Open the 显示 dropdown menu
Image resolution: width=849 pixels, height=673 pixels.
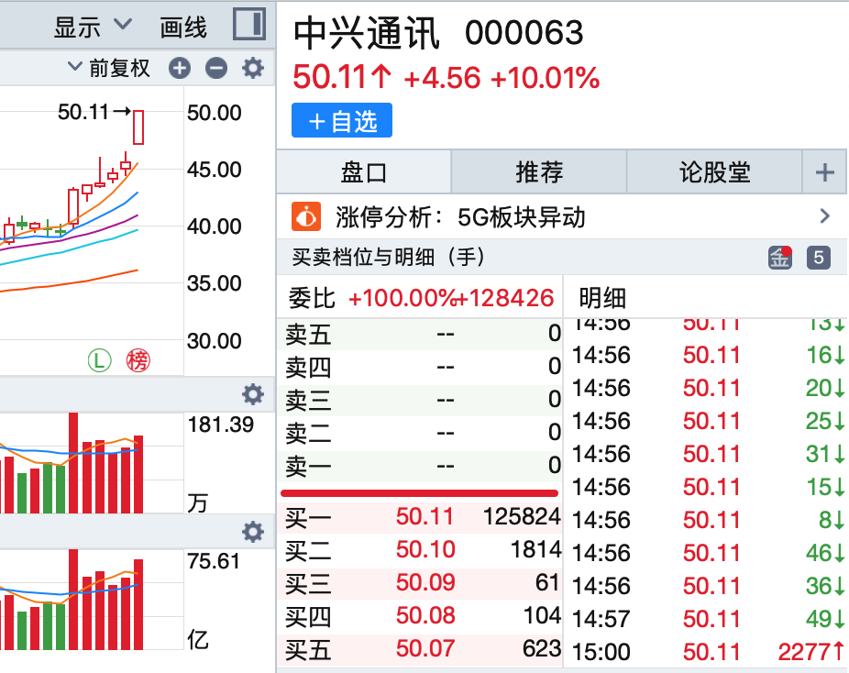click(92, 27)
